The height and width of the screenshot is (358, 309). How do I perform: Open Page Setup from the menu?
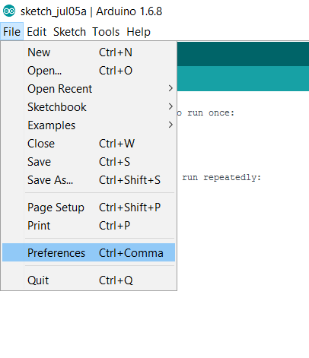click(x=88, y=208)
